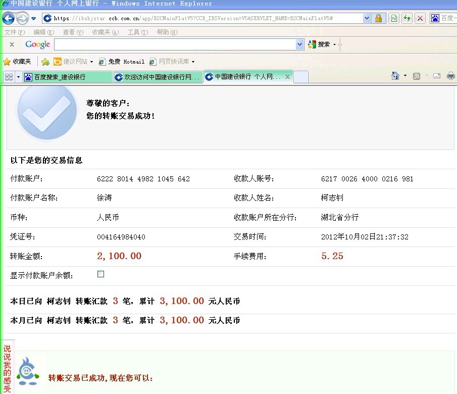Image resolution: width=457 pixels, height=394 pixels.
Task: Open the 收藏夹 menu in menu bar
Action: coord(105,32)
